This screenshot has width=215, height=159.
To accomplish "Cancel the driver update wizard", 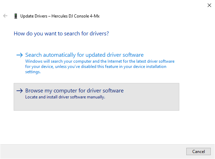I will pyautogui.click(x=199, y=151).
